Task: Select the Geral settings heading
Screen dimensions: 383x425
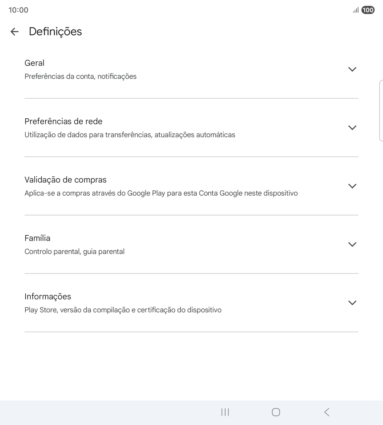Action: [x=34, y=63]
